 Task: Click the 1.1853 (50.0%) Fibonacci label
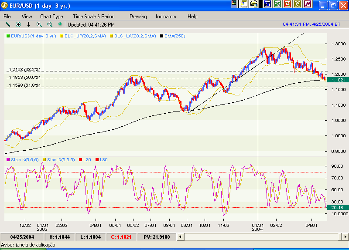(x=24, y=78)
